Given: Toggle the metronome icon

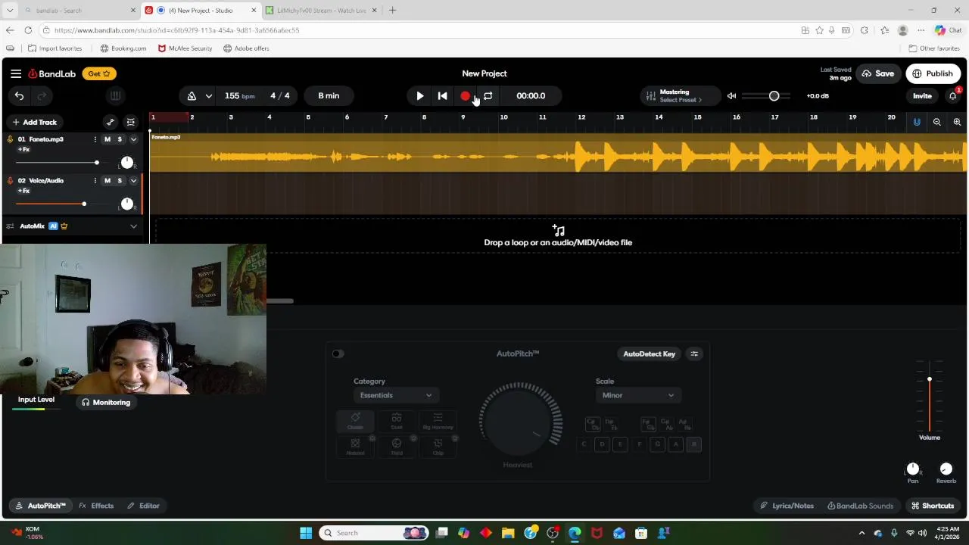Looking at the screenshot, I should pyautogui.click(x=192, y=96).
